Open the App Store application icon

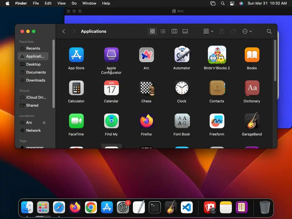(x=76, y=55)
